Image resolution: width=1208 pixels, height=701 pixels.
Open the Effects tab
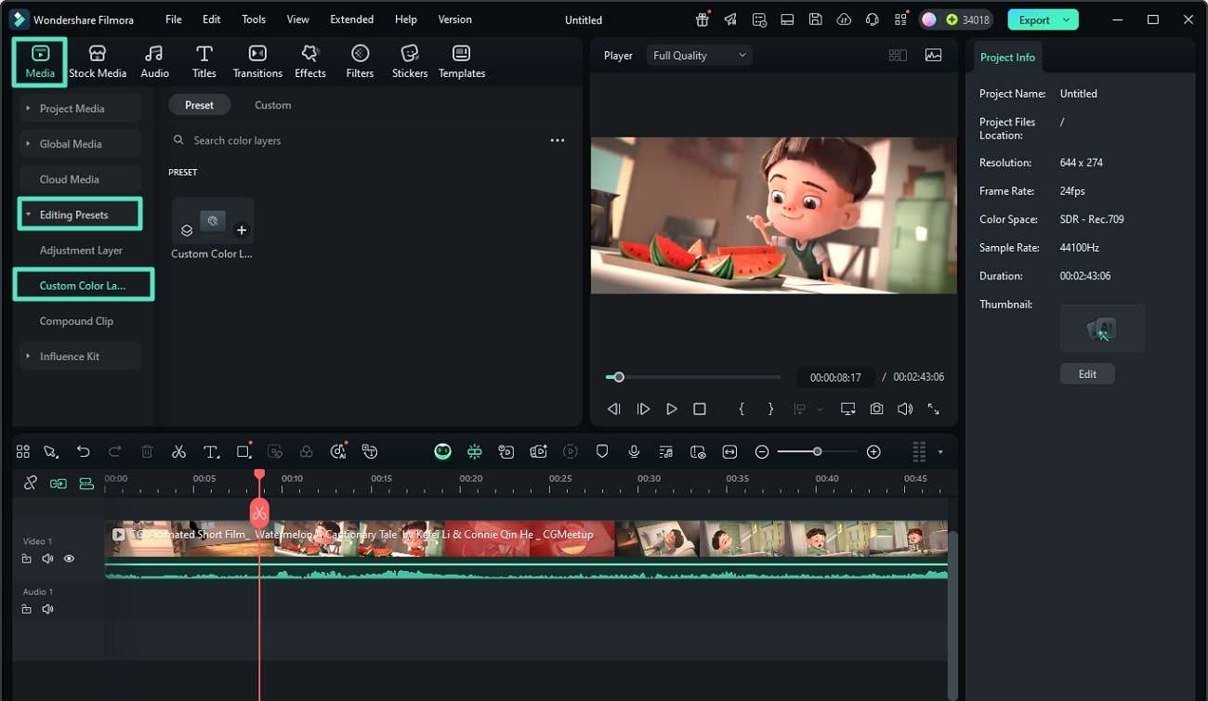(x=310, y=62)
